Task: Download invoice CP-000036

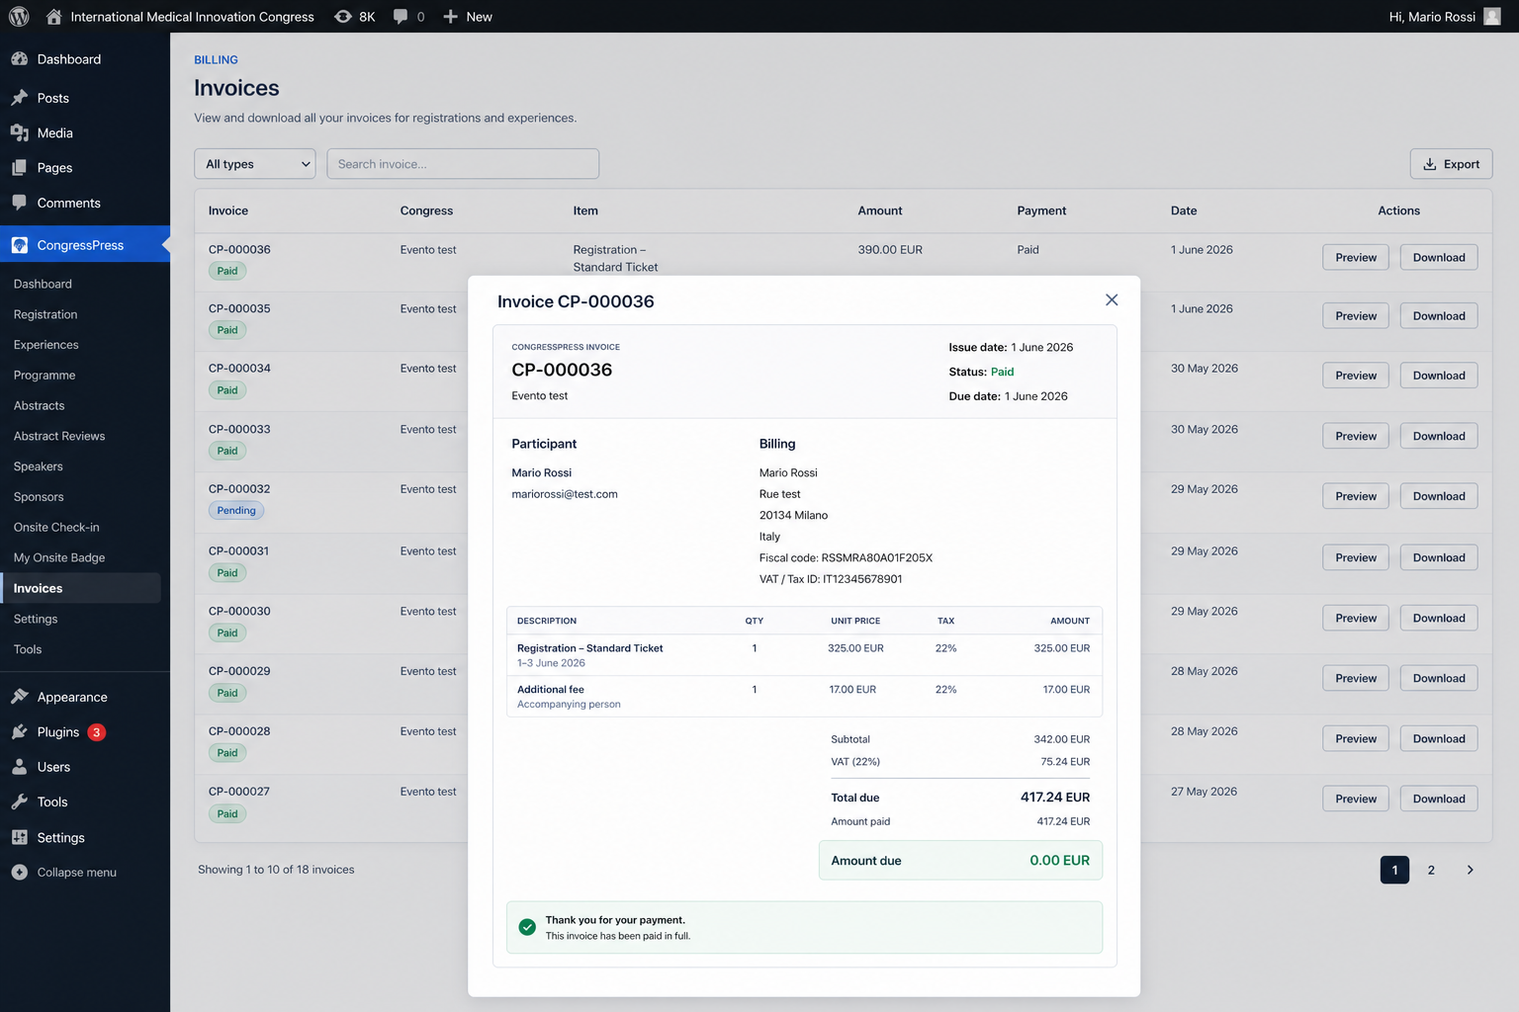Action: (1439, 257)
